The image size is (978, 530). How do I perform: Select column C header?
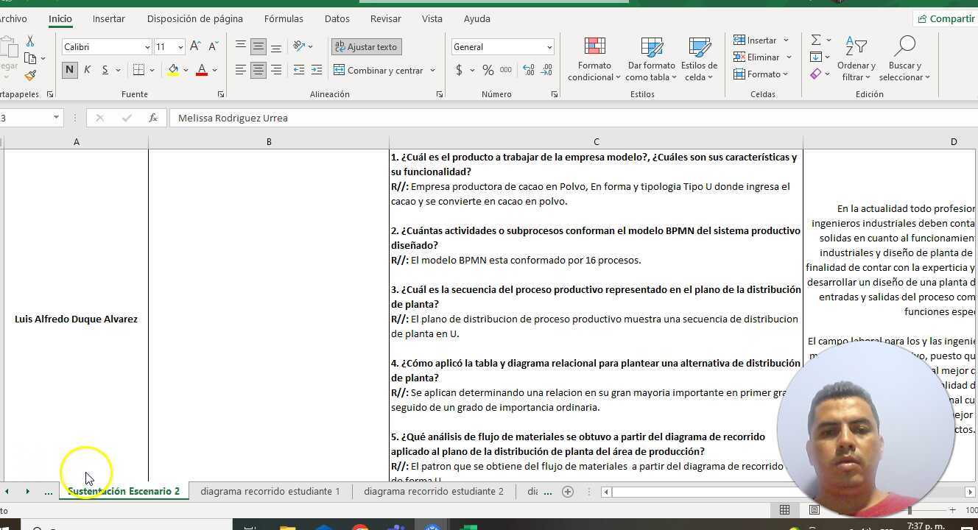596,141
